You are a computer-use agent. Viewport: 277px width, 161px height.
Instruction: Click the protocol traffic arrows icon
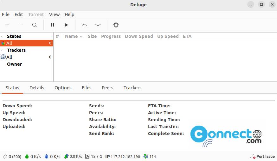pos(66,156)
